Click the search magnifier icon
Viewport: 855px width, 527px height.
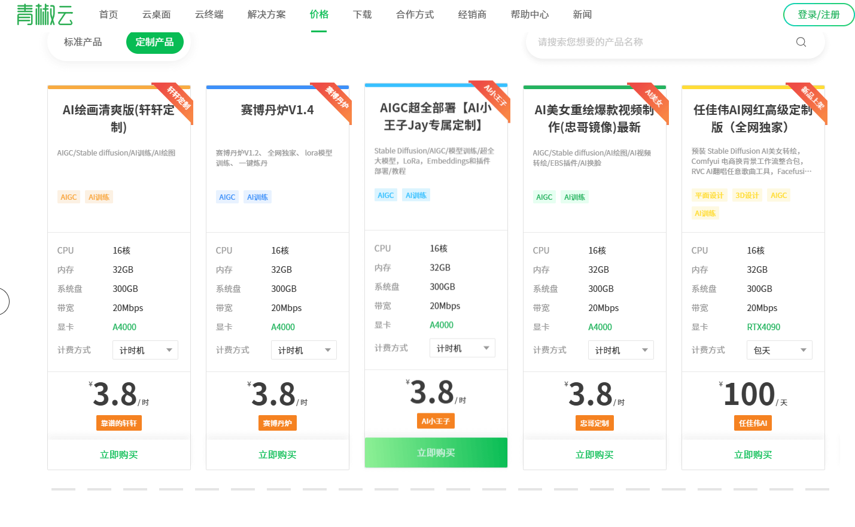[x=801, y=42]
